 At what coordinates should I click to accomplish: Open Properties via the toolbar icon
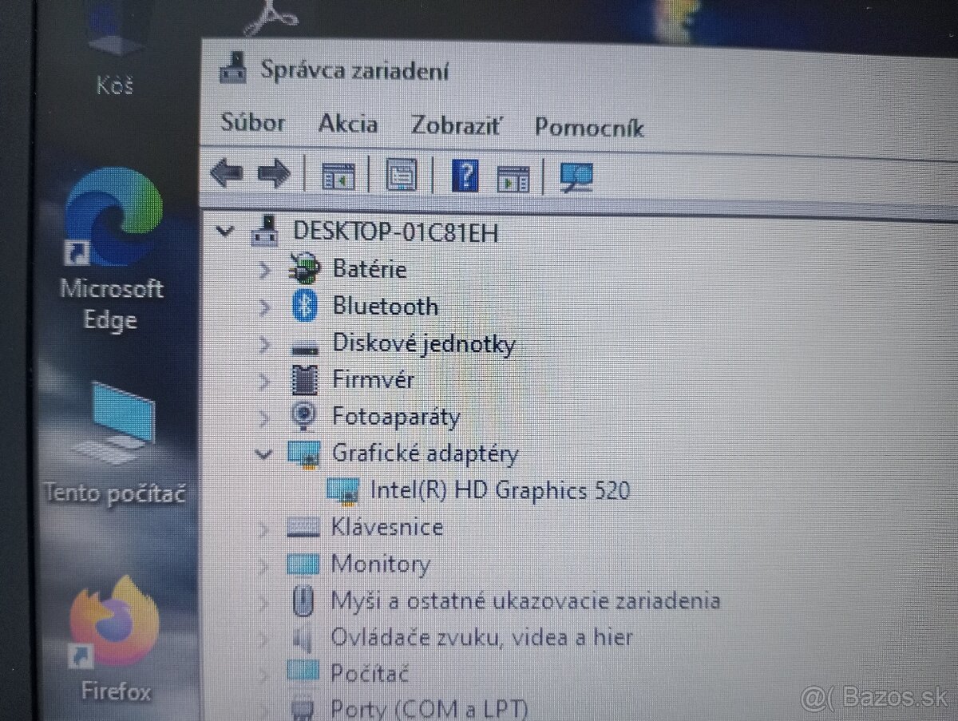[x=401, y=174]
